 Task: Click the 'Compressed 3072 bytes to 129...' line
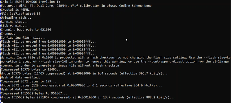29,81
